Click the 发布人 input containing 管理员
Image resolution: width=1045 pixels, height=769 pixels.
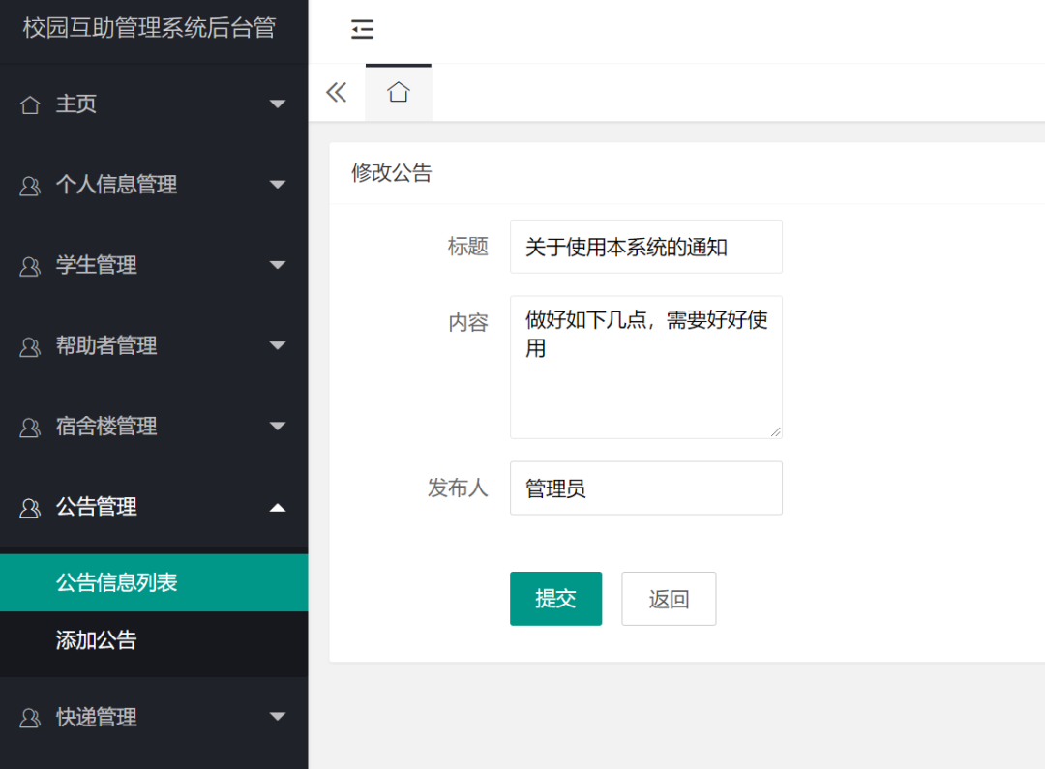tap(645, 488)
